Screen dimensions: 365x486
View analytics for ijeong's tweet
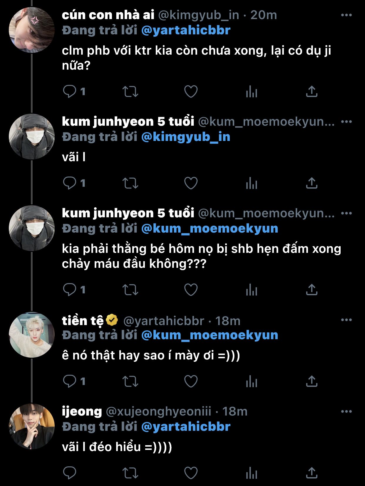(x=251, y=473)
